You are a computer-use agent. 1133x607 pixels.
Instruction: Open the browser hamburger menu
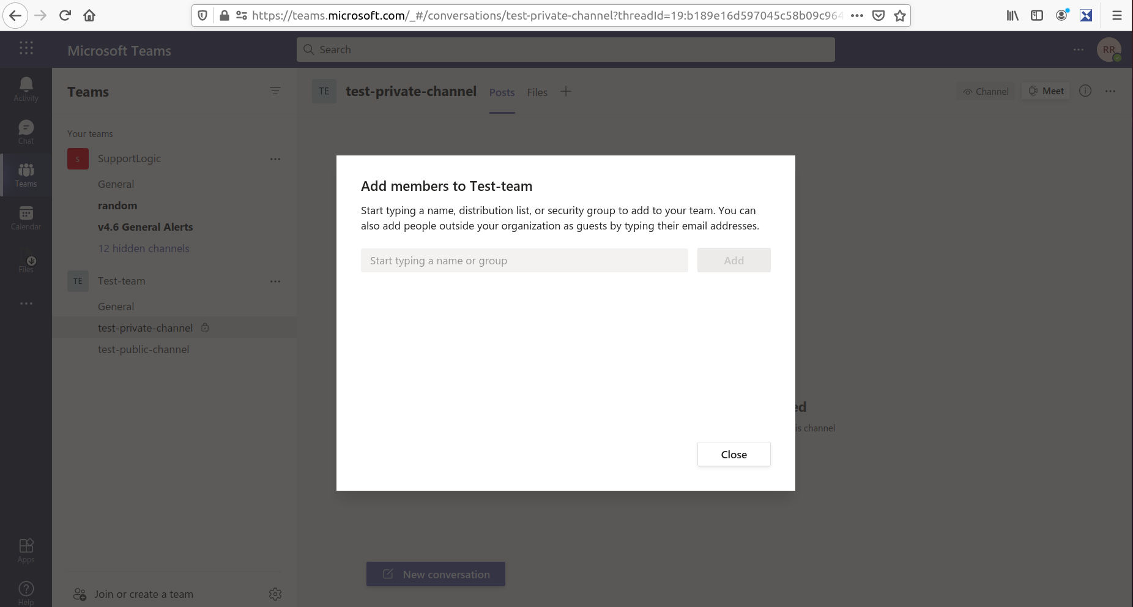pos(1117,15)
